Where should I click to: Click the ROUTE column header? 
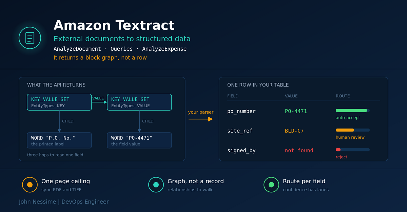tap(343, 96)
